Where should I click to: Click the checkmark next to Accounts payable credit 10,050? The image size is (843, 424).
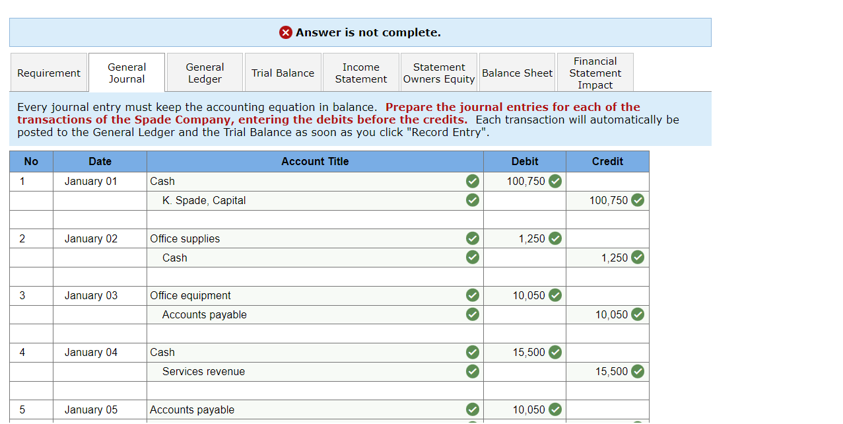pos(637,314)
